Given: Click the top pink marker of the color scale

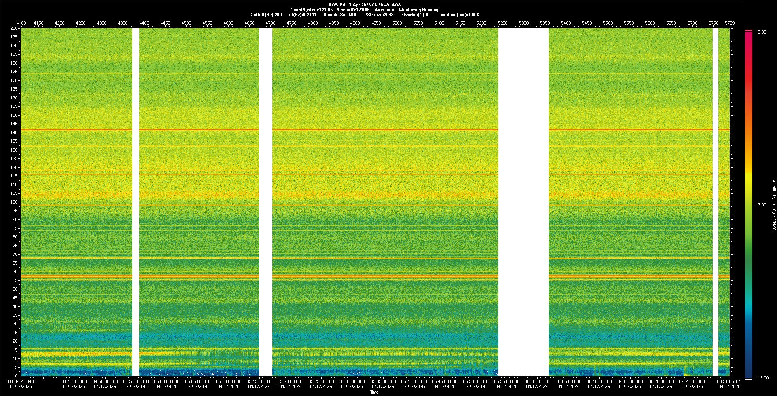Looking at the screenshot, I should click(748, 31).
